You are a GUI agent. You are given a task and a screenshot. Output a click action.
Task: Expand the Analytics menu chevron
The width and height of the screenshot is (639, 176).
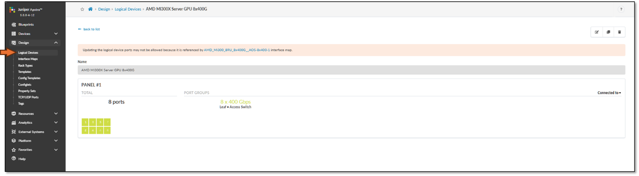point(56,123)
